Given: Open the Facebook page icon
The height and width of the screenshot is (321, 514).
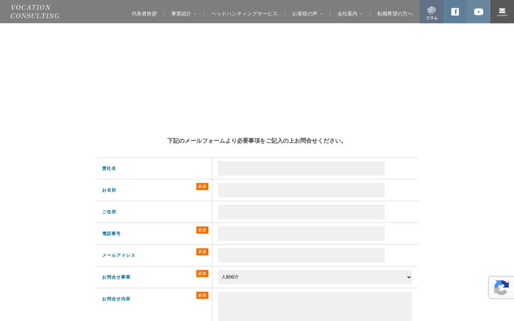Looking at the screenshot, I should [x=455, y=12].
